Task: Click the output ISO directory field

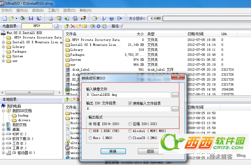Action: (128, 109)
